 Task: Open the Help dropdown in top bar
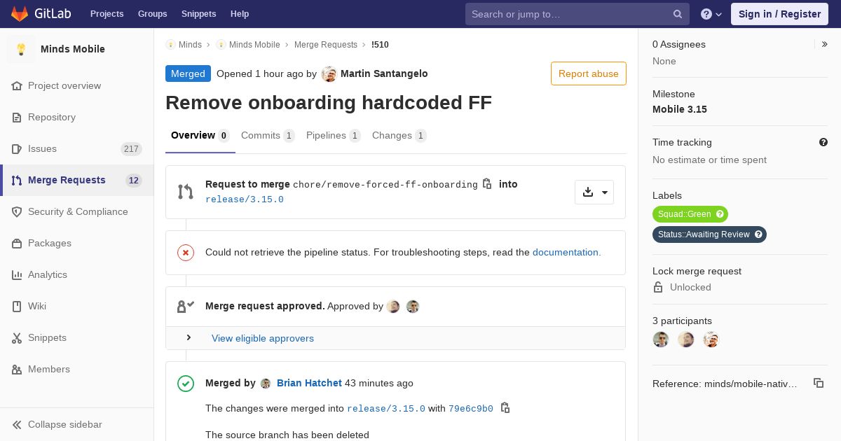(x=711, y=14)
